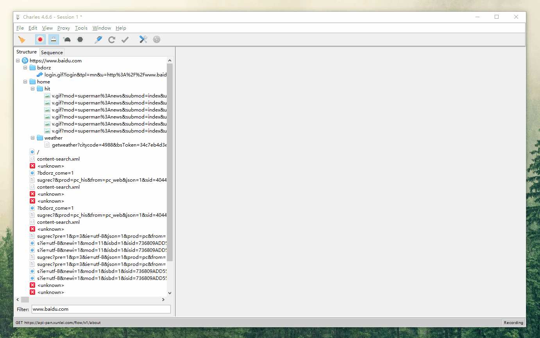Image resolution: width=540 pixels, height=338 pixels.
Task: Clear the session with the broom icon
Action: coord(22,39)
